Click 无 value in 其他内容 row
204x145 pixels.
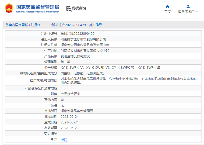[x=62, y=100]
